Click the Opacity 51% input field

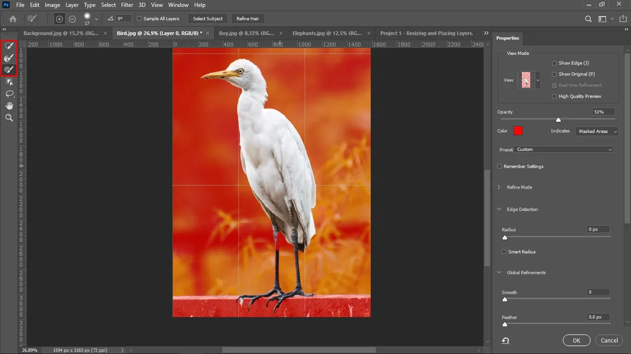[x=604, y=112]
